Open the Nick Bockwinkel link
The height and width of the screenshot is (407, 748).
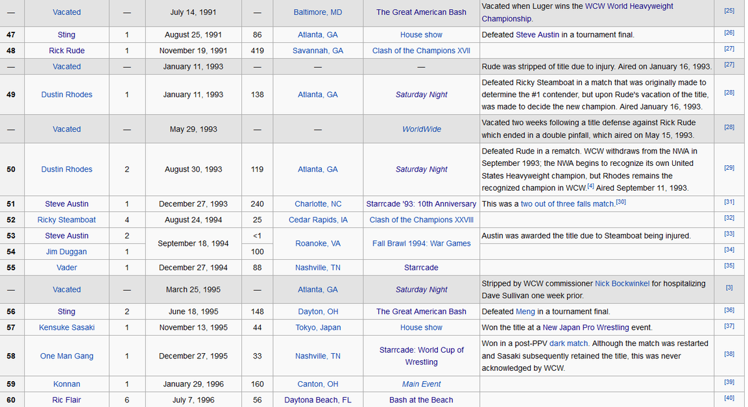(x=622, y=284)
